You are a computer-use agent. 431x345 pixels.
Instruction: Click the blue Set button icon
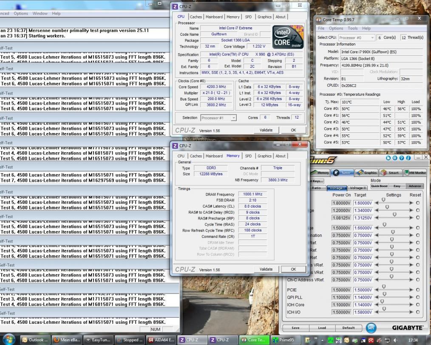[371, 328]
